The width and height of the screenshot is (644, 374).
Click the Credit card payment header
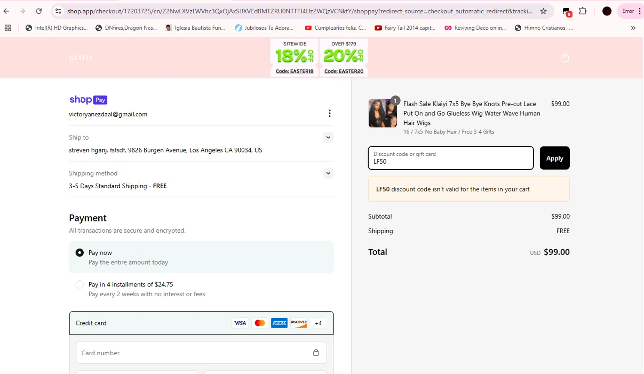201,323
